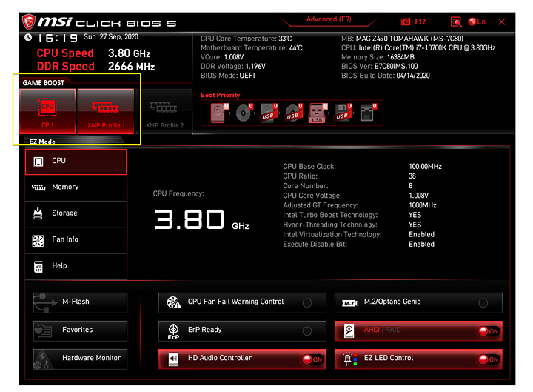This screenshot has width=533, height=392.
Task: Click the 3.80 GHz CPU Speed value
Action: pos(129,53)
